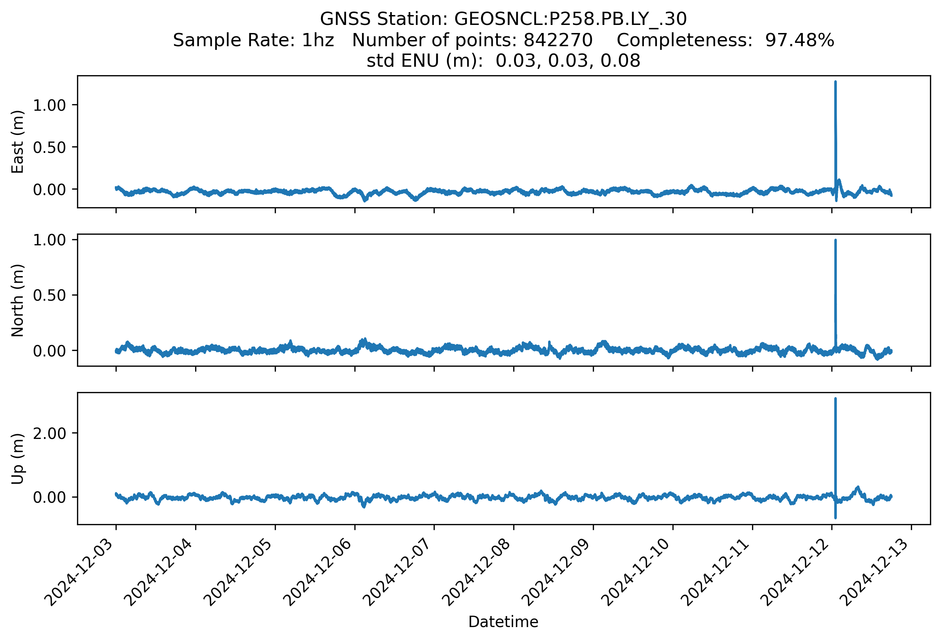The width and height of the screenshot is (941, 641).
Task: Click the East (m) y-axis label
Action: pos(17,142)
